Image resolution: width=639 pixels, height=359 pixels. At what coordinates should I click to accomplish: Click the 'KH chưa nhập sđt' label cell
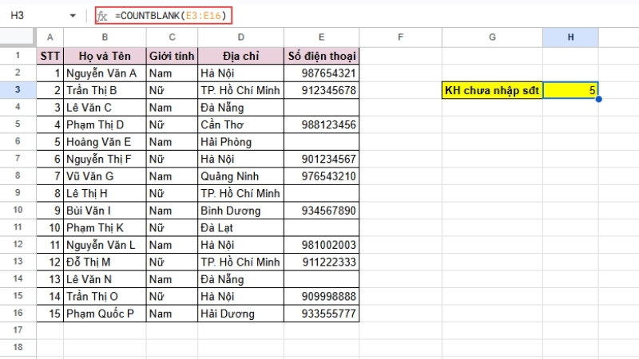492,90
